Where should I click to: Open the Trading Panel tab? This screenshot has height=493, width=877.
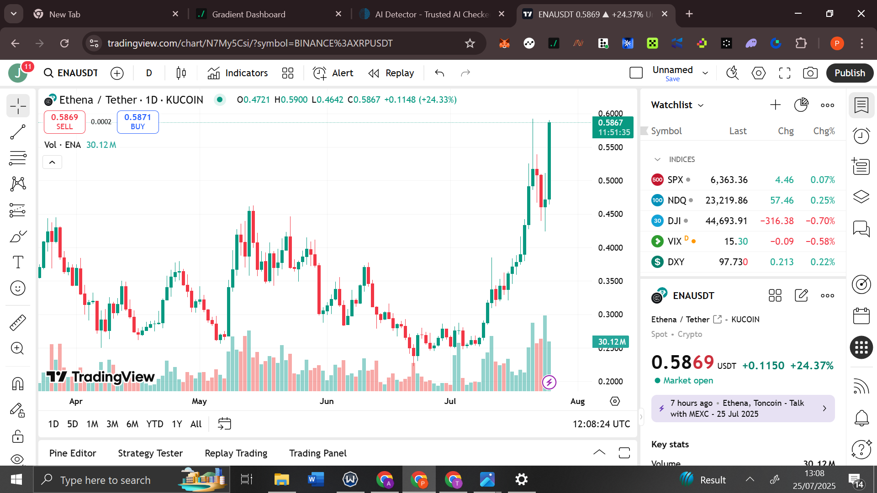(x=318, y=453)
